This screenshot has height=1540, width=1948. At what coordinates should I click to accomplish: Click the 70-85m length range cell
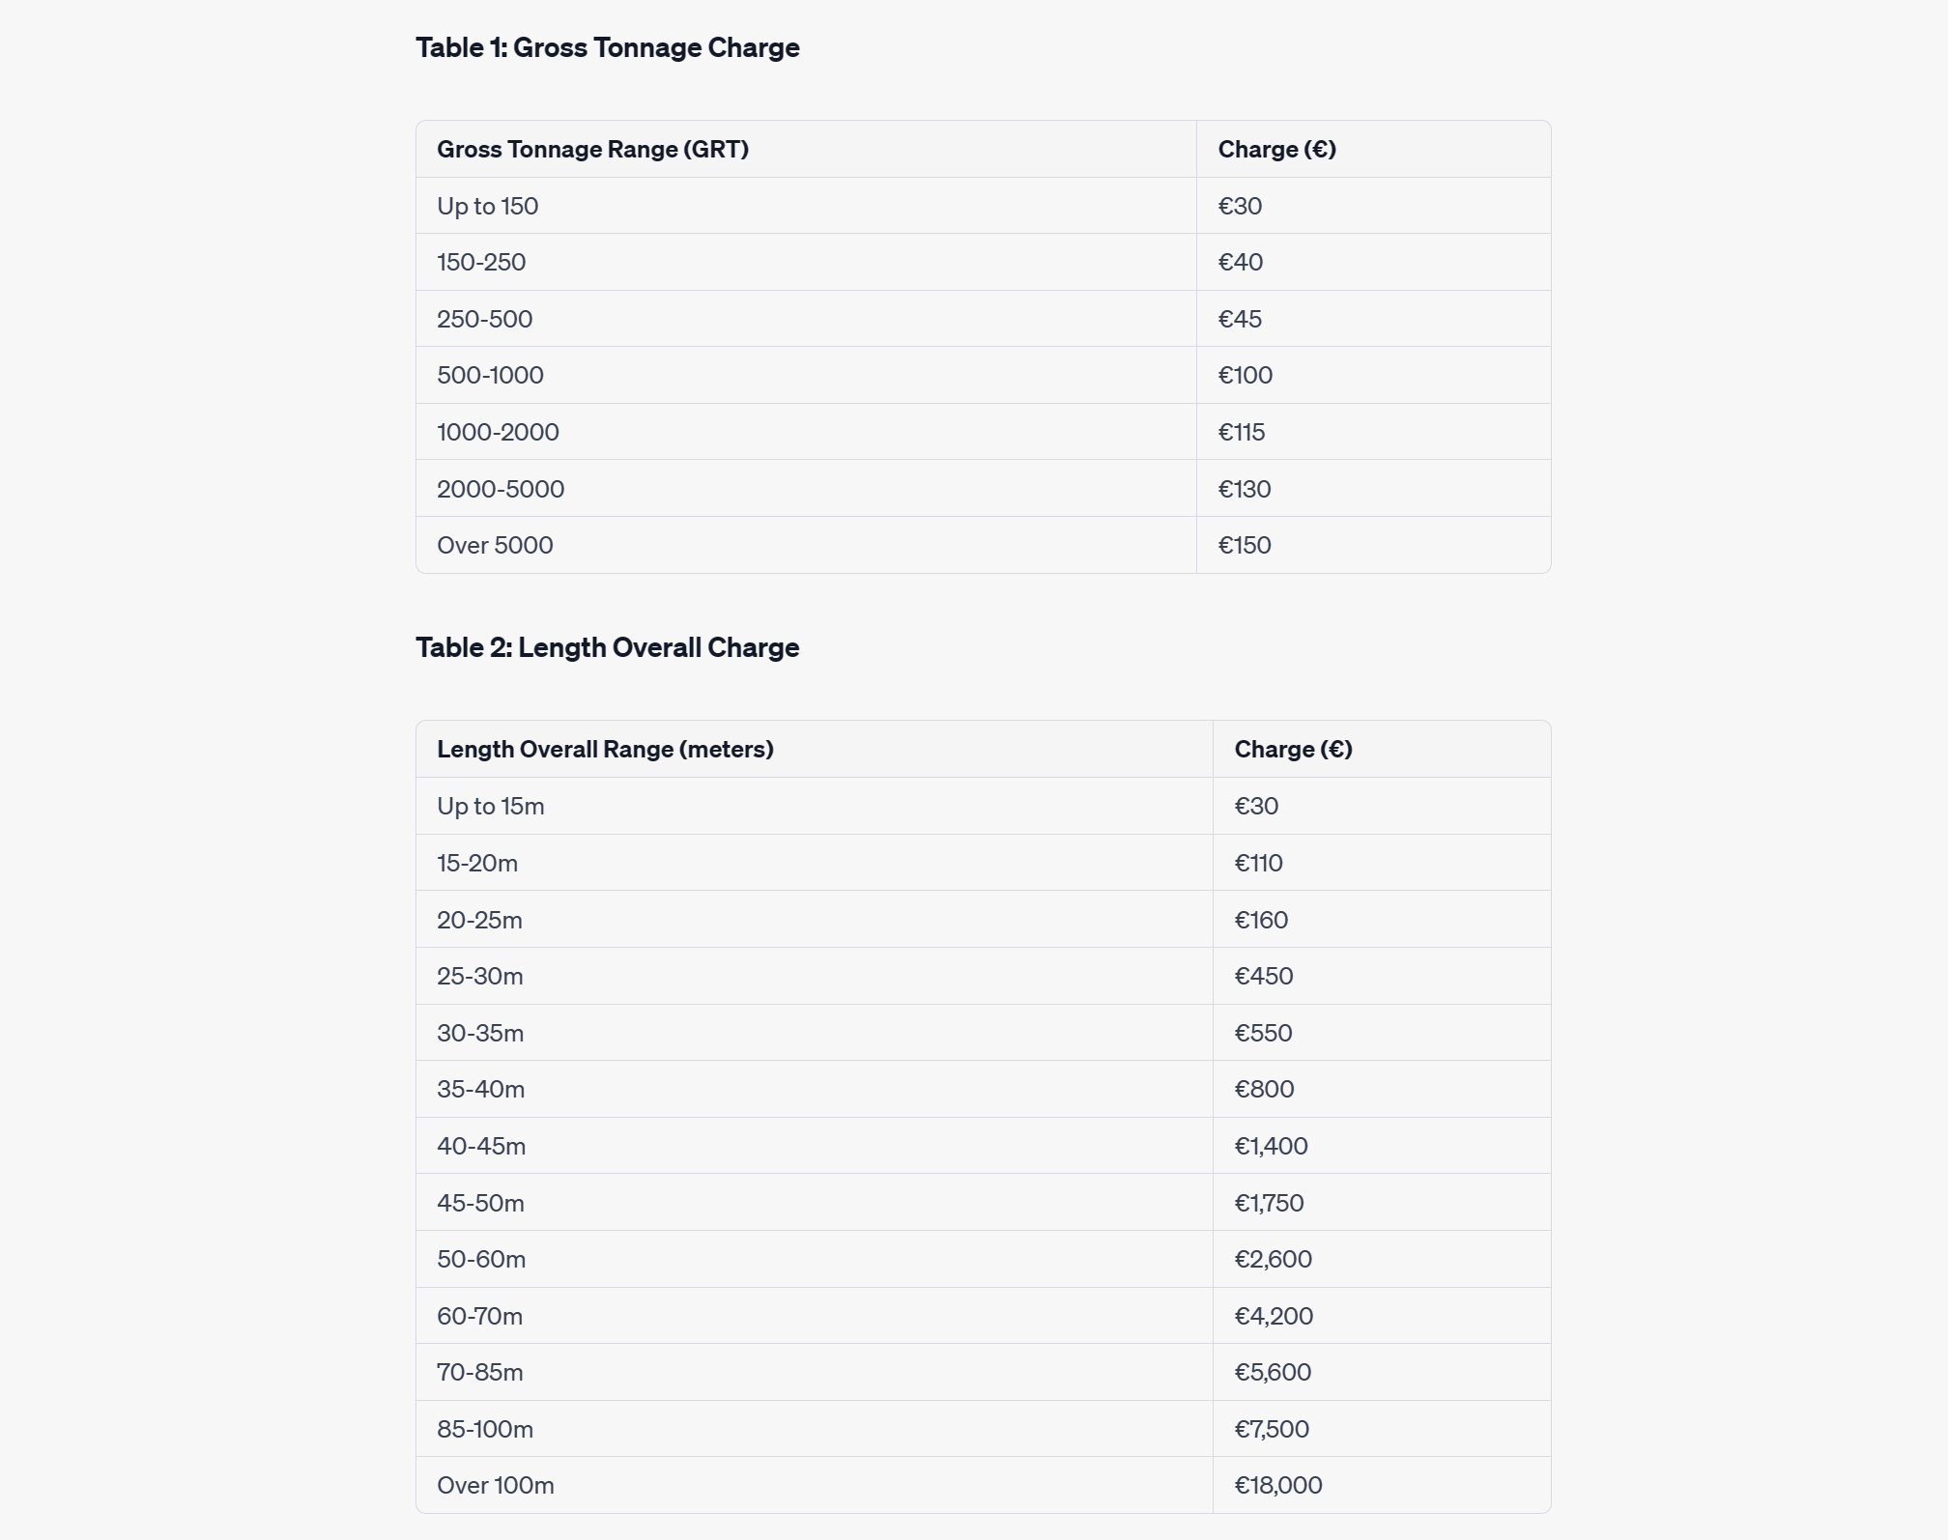(x=815, y=1372)
